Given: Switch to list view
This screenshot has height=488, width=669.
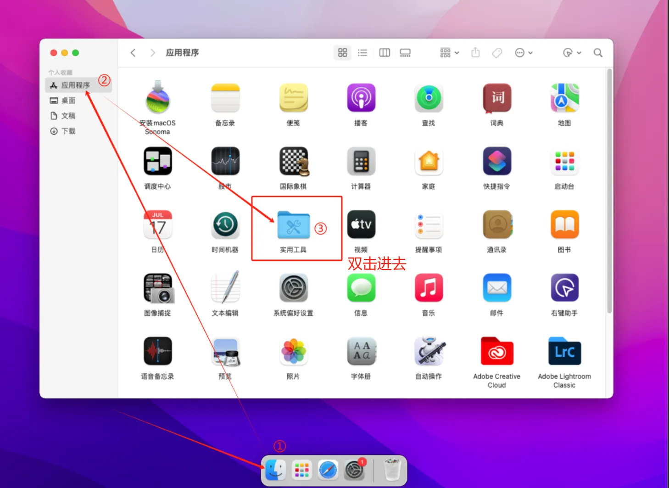Looking at the screenshot, I should click(362, 53).
